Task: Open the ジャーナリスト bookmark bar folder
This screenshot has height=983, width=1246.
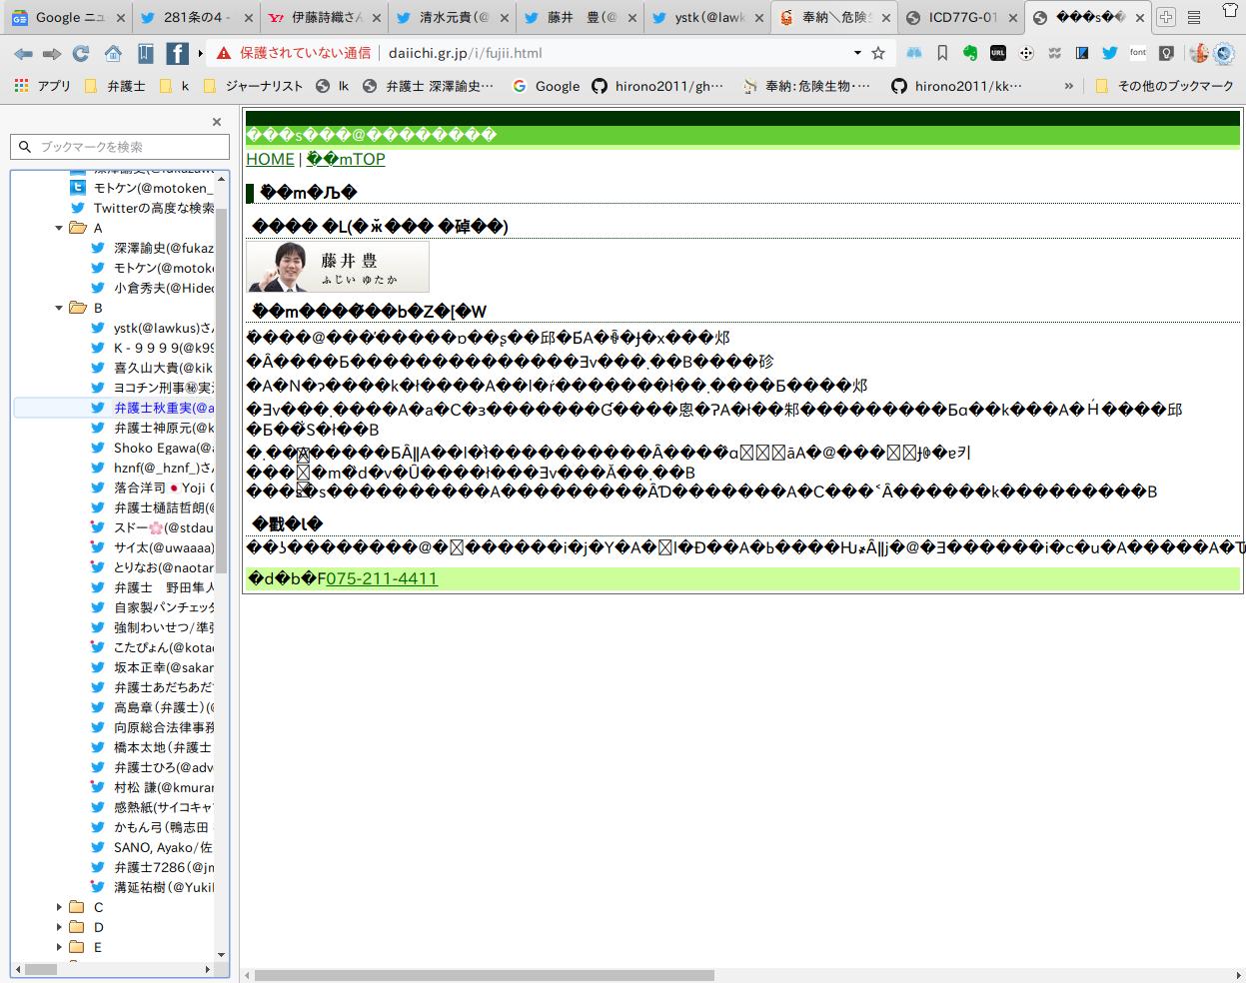Action: (253, 86)
